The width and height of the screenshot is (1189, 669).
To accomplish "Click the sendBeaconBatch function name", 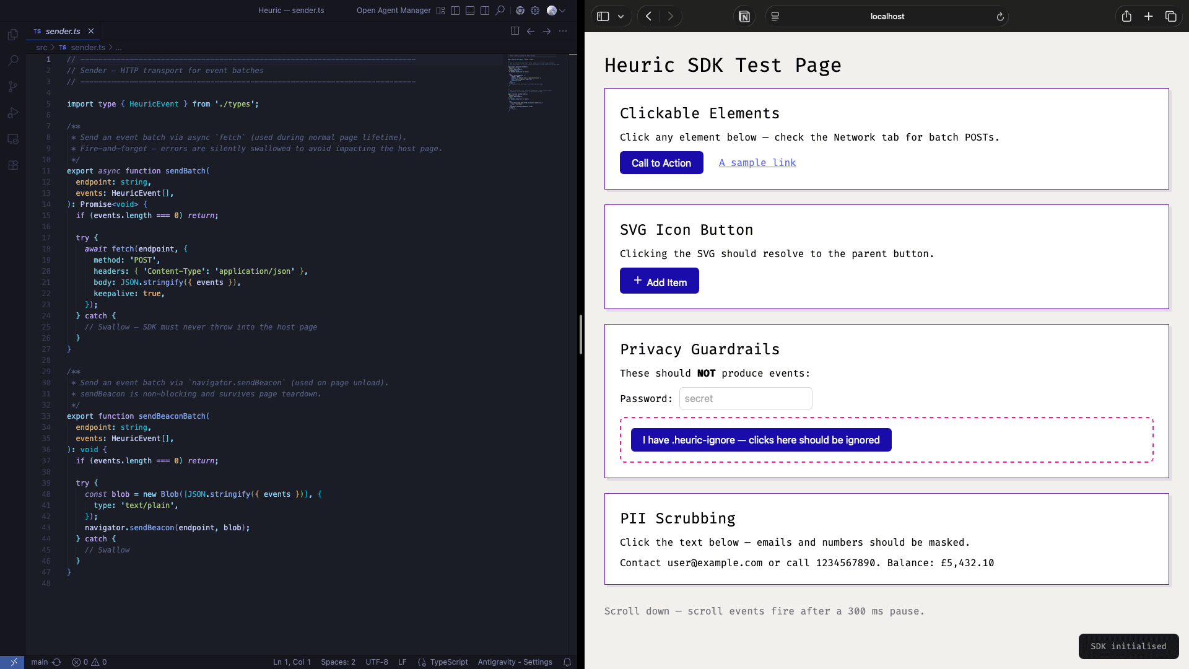I will click(172, 416).
